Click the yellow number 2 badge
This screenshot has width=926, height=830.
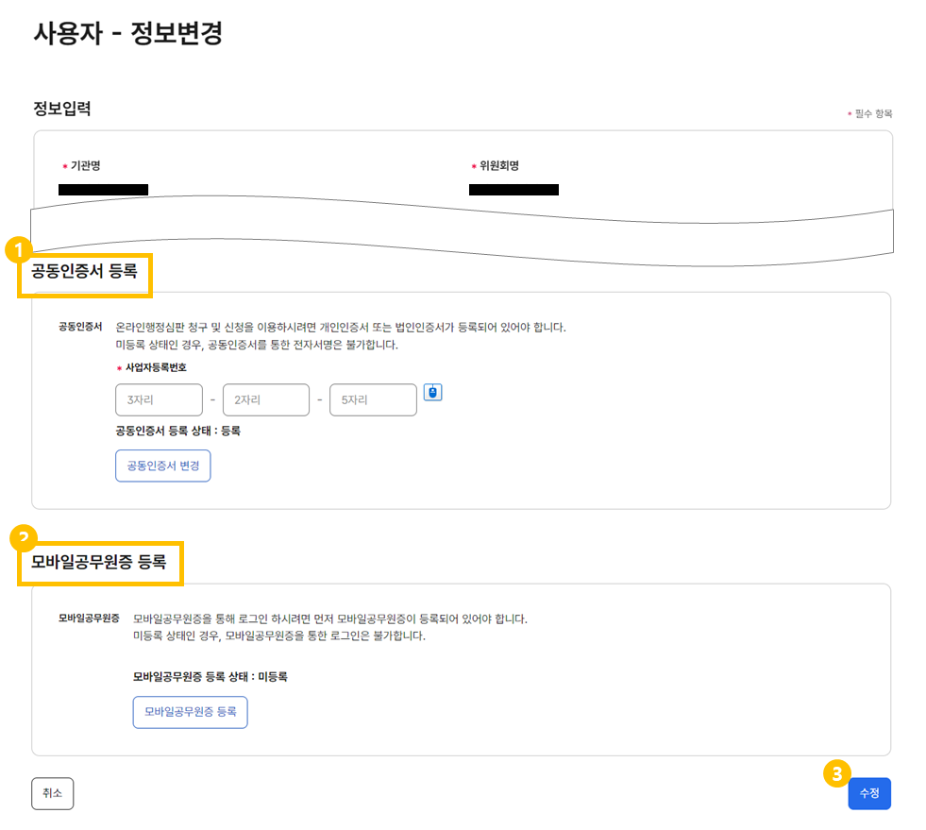[x=24, y=537]
